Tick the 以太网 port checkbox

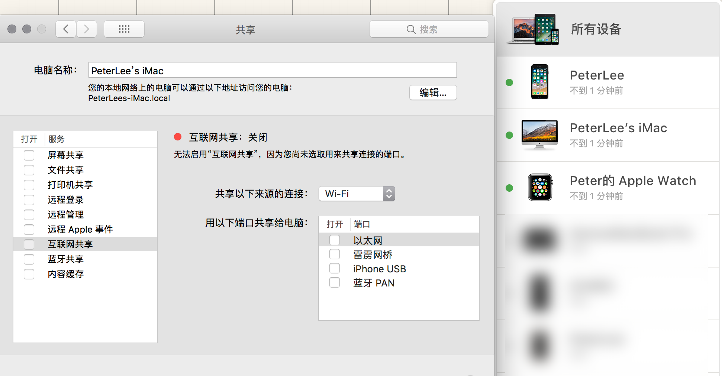coord(335,240)
